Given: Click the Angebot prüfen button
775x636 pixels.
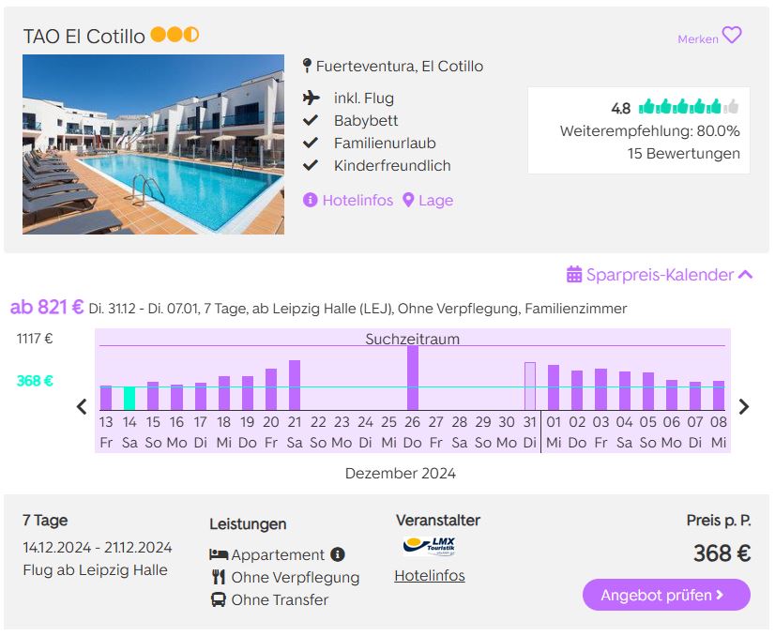Looking at the screenshot, I should 666,595.
